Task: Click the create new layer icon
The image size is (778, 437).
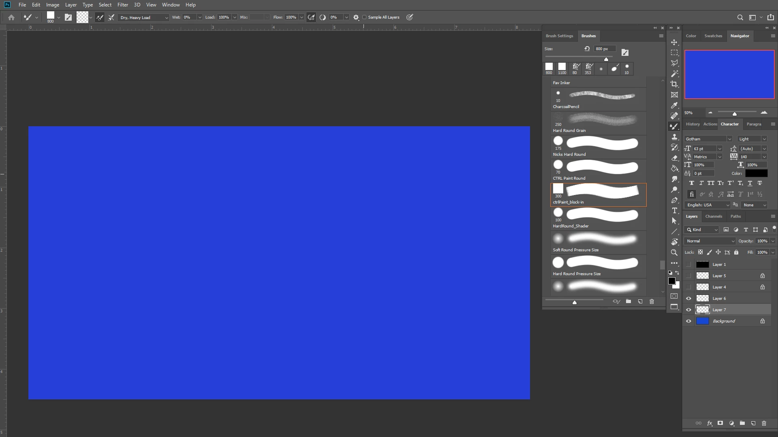Action: [x=753, y=423]
